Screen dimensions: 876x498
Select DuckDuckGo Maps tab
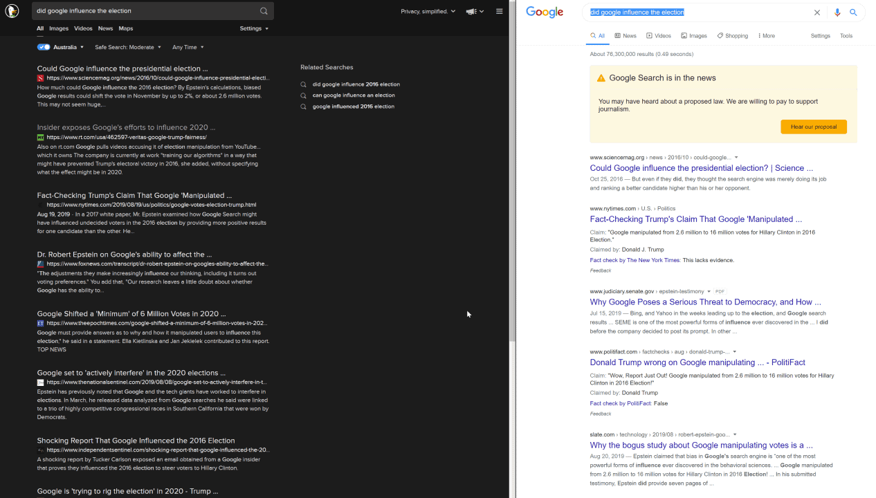(x=125, y=28)
